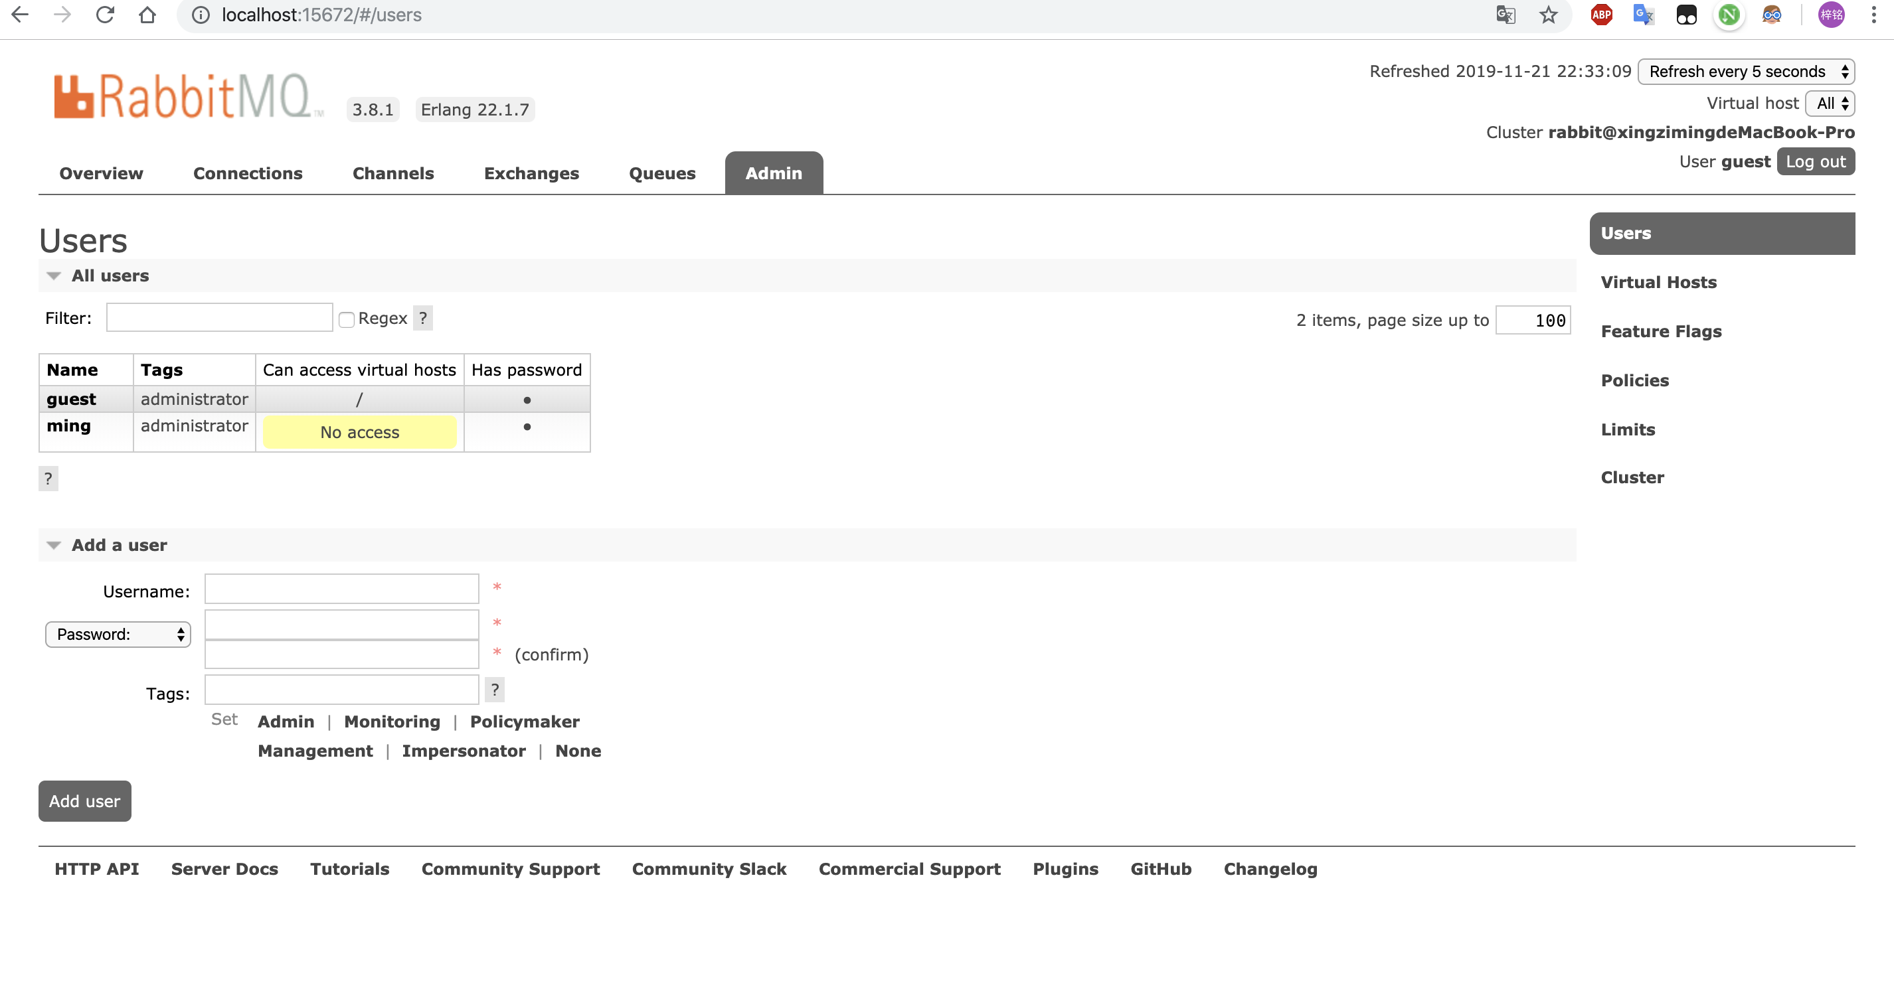Switch to the Queues tab

click(x=663, y=173)
